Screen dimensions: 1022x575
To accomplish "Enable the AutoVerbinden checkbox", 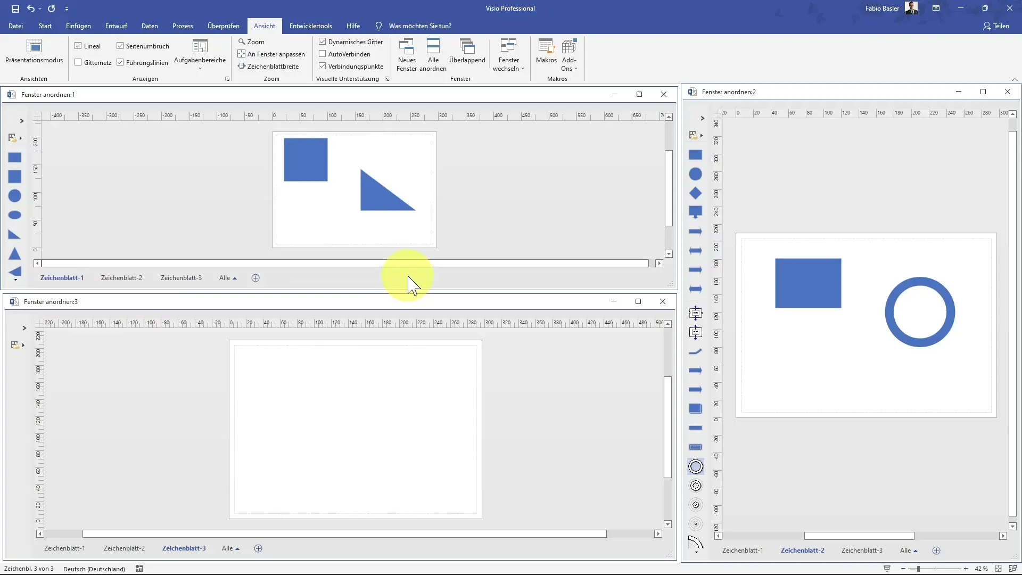I will tap(323, 54).
